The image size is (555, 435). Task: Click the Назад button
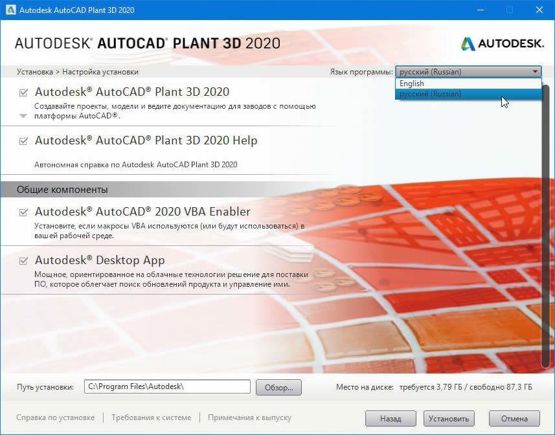[x=391, y=419]
